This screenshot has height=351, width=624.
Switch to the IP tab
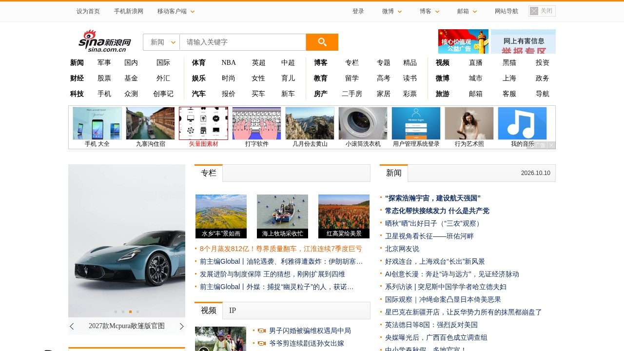tap(233, 311)
